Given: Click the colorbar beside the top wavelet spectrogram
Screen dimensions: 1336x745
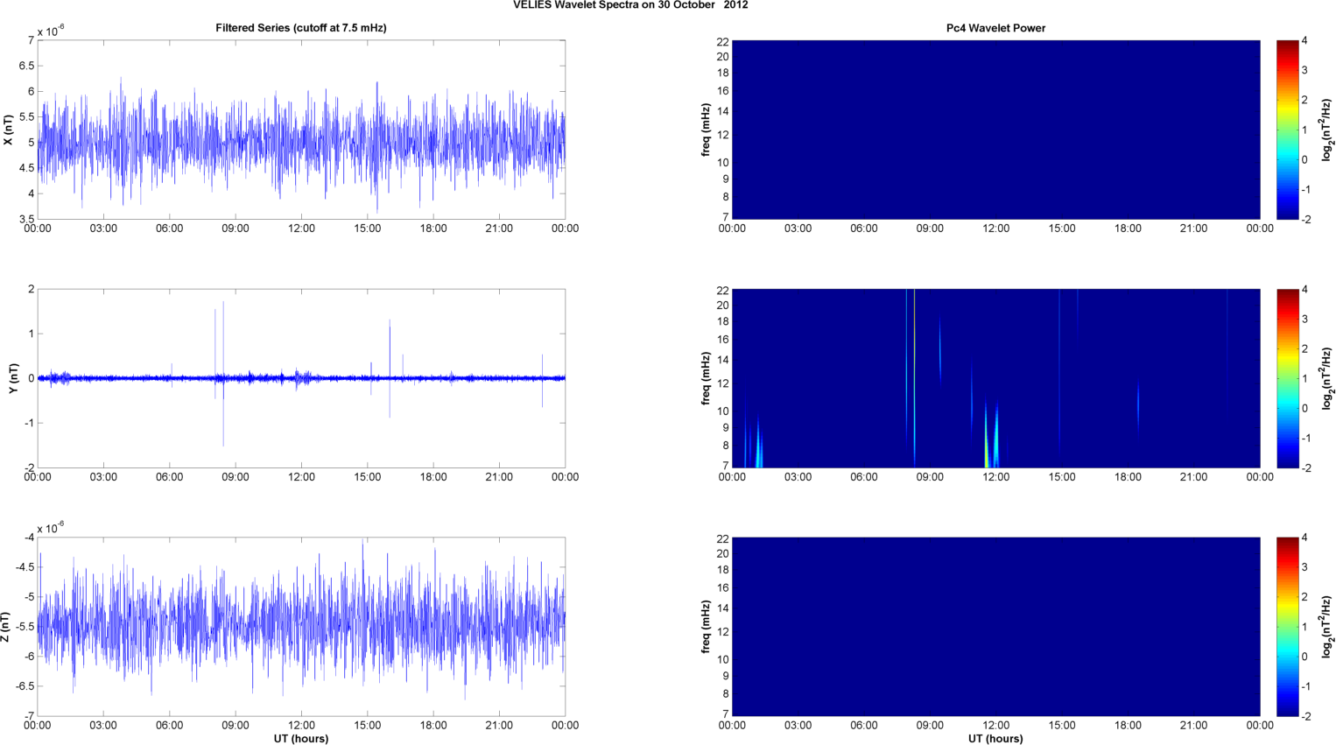Looking at the screenshot, I should click(x=1287, y=130).
